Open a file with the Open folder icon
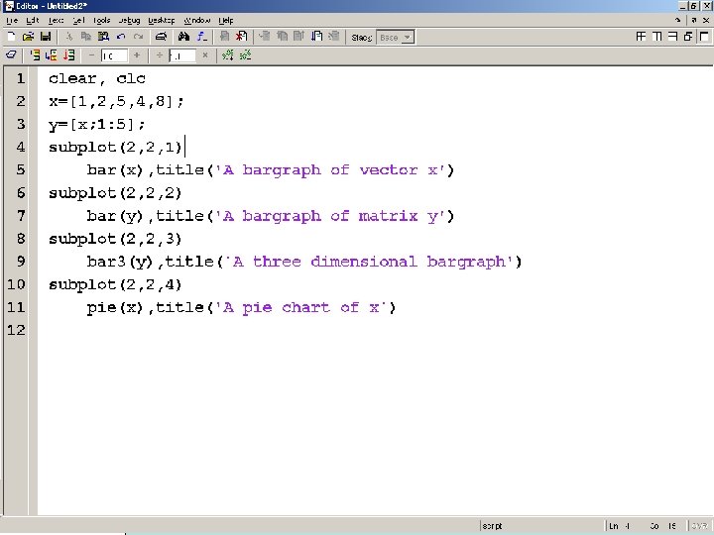 pyautogui.click(x=28, y=37)
